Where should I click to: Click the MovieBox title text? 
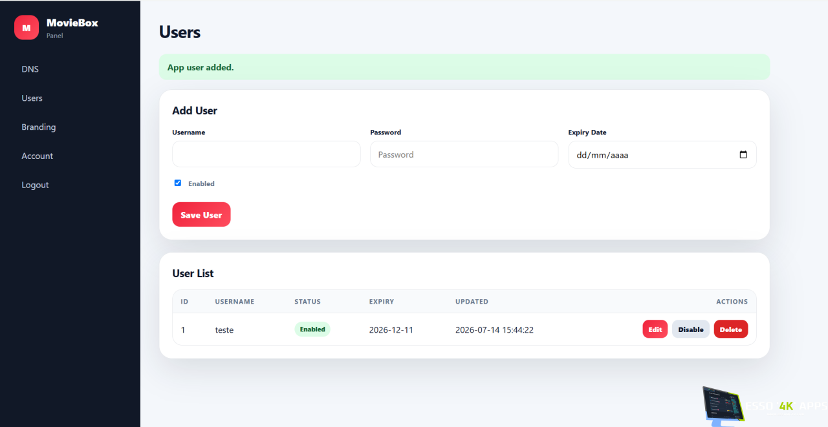pyautogui.click(x=72, y=23)
